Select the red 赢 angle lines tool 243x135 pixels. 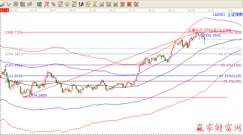129,4
